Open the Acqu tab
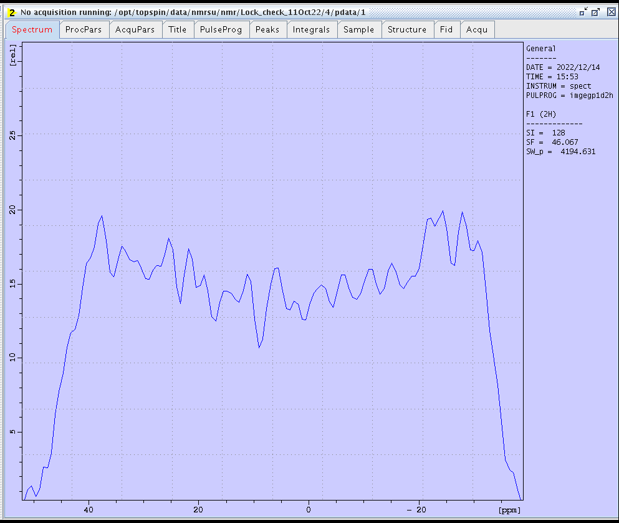619x523 pixels. pos(477,29)
